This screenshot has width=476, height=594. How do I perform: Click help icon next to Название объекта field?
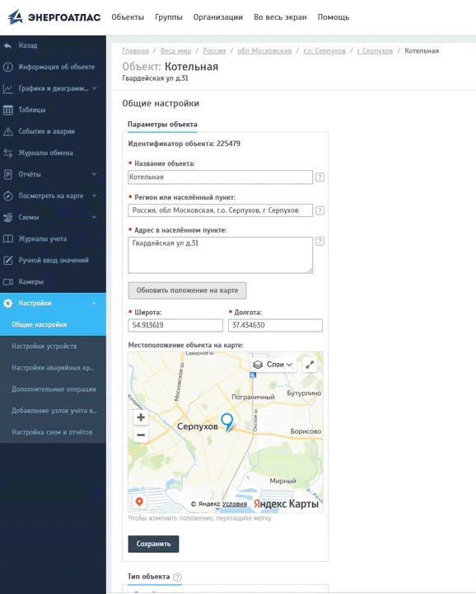click(x=320, y=177)
